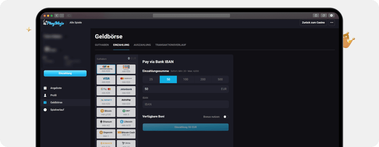Choose Ethereum deposit method
Image resolution: width=379 pixels, height=147 pixels.
[106, 123]
